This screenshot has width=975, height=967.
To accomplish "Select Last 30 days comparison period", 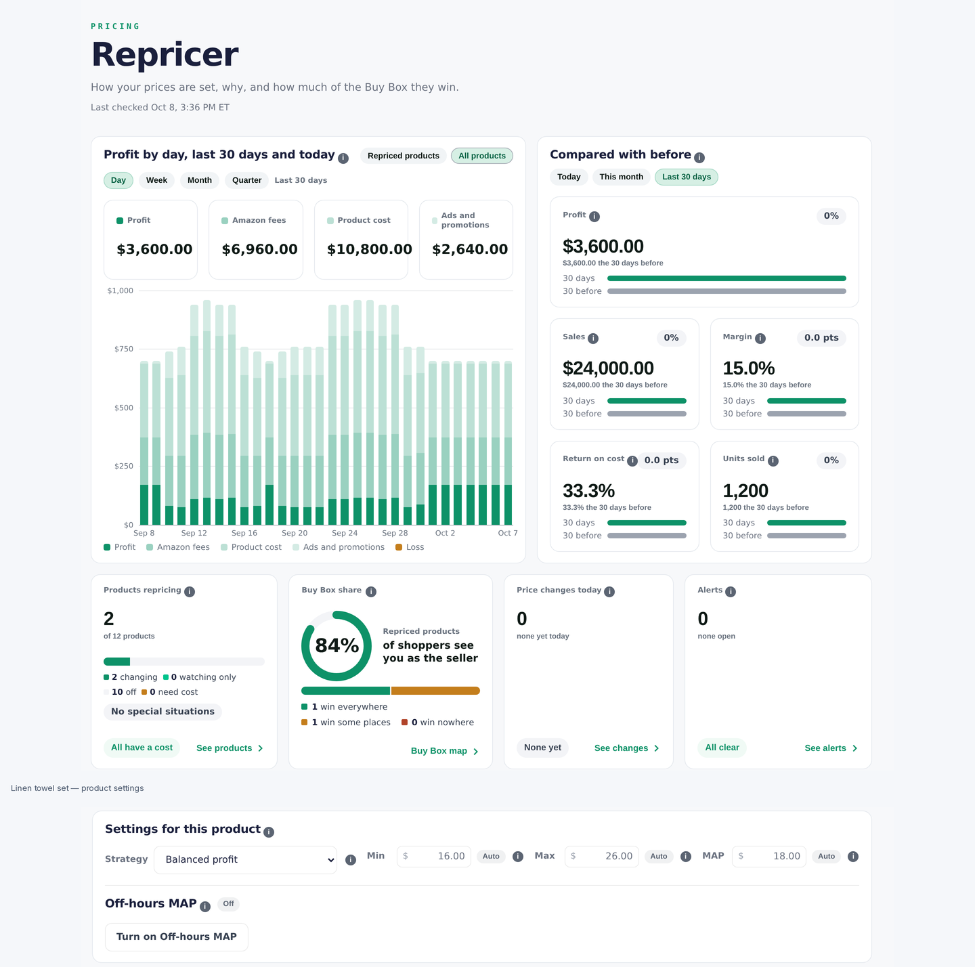I will pyautogui.click(x=687, y=177).
